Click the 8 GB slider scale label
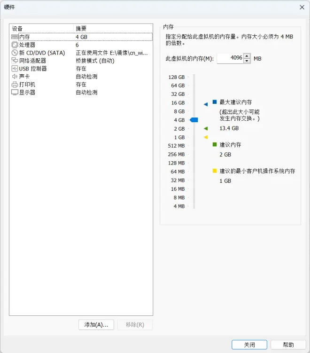The width and height of the screenshot is (310, 353). point(179,111)
